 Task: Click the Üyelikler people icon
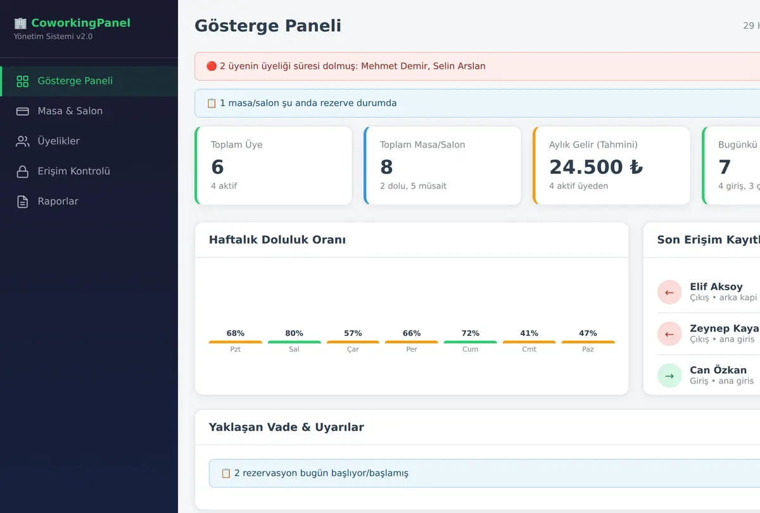click(x=23, y=141)
